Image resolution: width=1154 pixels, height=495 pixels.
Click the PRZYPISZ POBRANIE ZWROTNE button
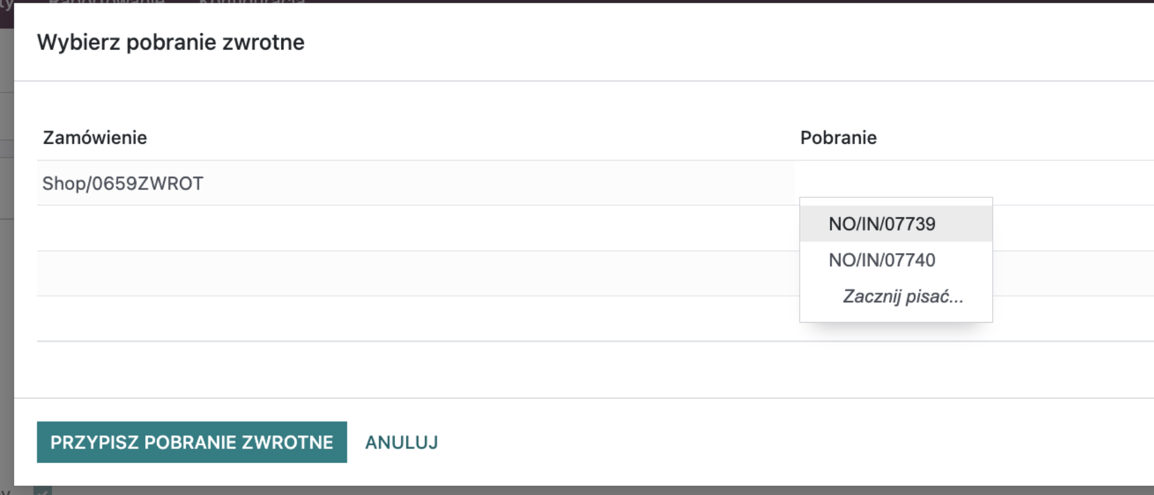point(192,442)
